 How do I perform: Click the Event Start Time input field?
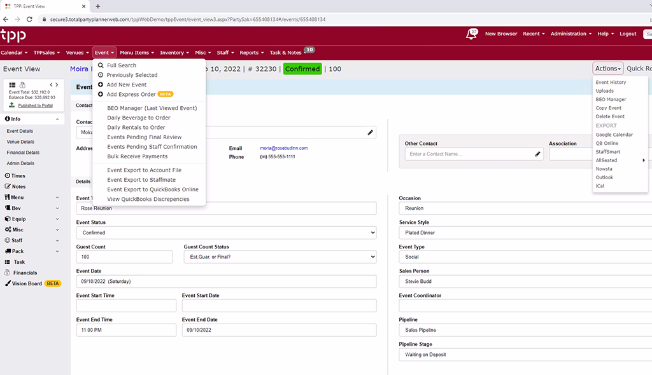click(x=125, y=306)
